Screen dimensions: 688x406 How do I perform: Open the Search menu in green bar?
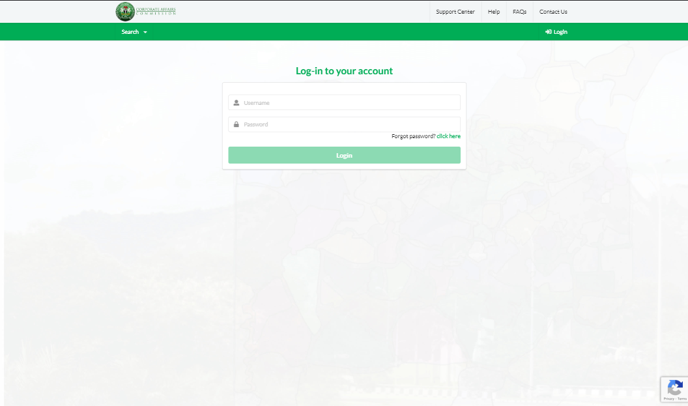tap(130, 32)
